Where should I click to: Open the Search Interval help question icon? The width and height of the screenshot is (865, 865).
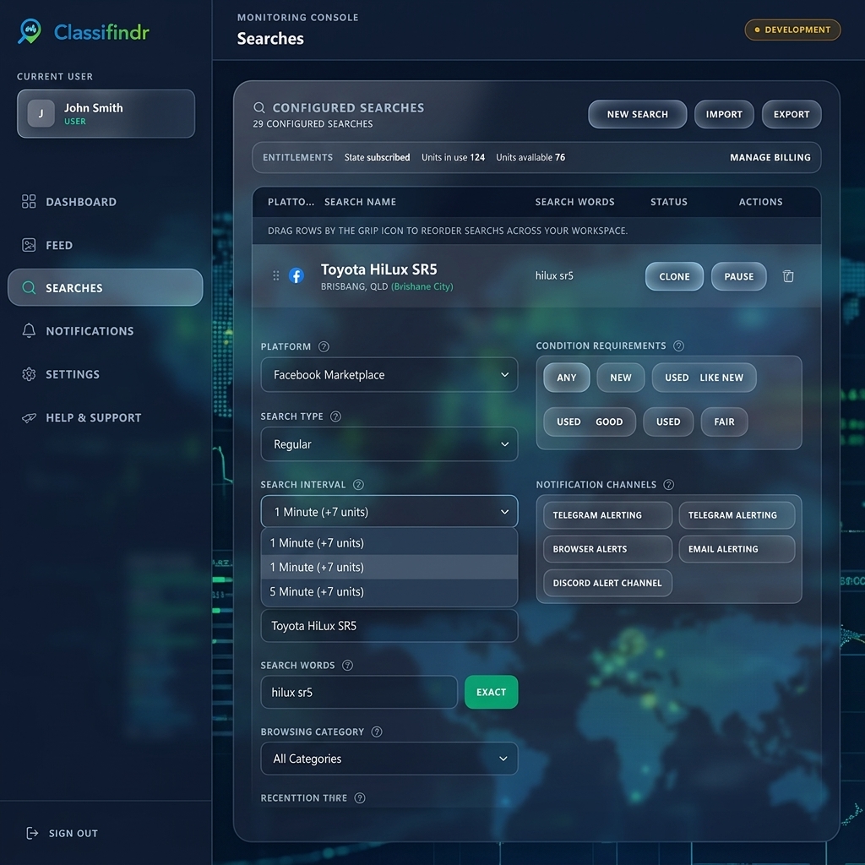(x=358, y=484)
